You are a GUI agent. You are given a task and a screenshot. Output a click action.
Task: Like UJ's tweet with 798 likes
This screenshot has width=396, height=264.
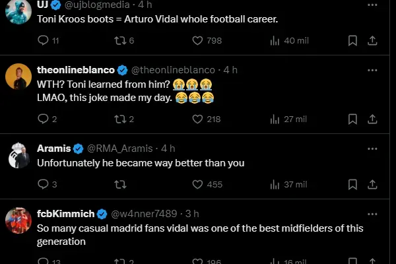click(197, 41)
